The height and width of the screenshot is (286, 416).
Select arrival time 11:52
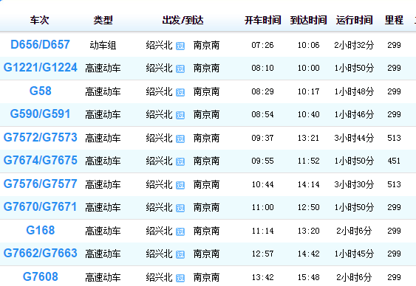coord(308,161)
